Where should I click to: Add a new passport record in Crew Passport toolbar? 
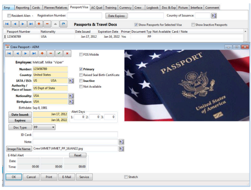pos(41,54)
